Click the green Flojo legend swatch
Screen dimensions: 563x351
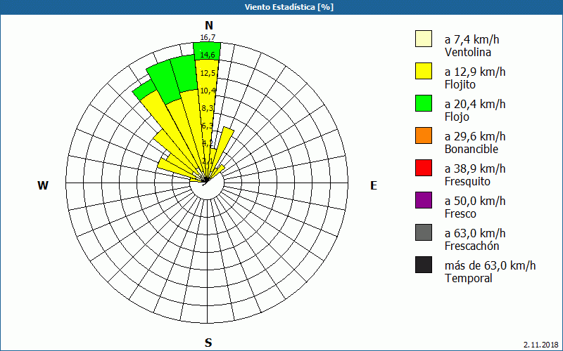424,103
